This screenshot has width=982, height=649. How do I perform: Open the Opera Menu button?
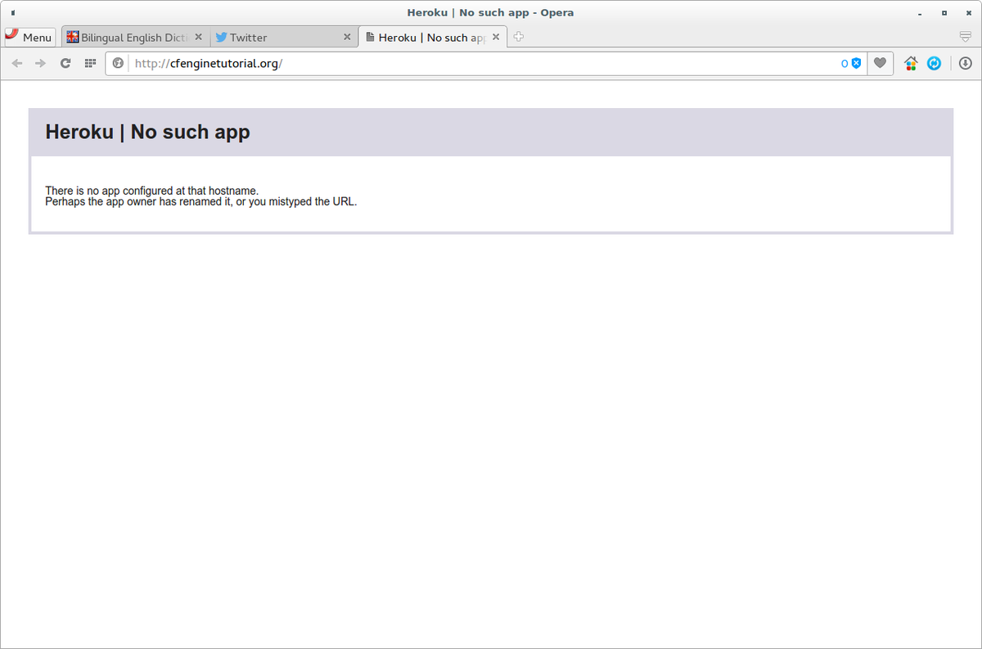pos(29,37)
